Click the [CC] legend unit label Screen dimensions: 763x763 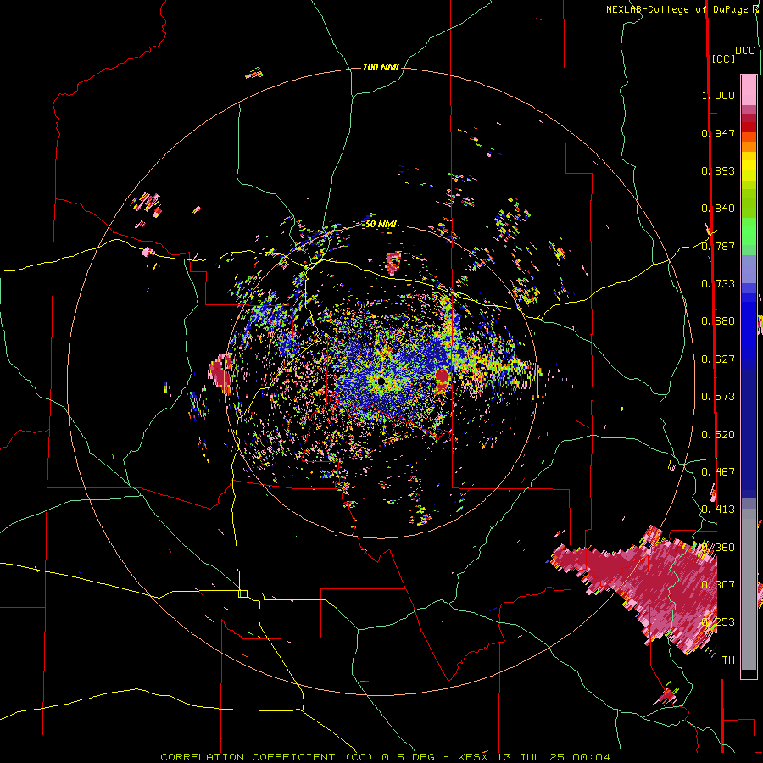point(723,58)
